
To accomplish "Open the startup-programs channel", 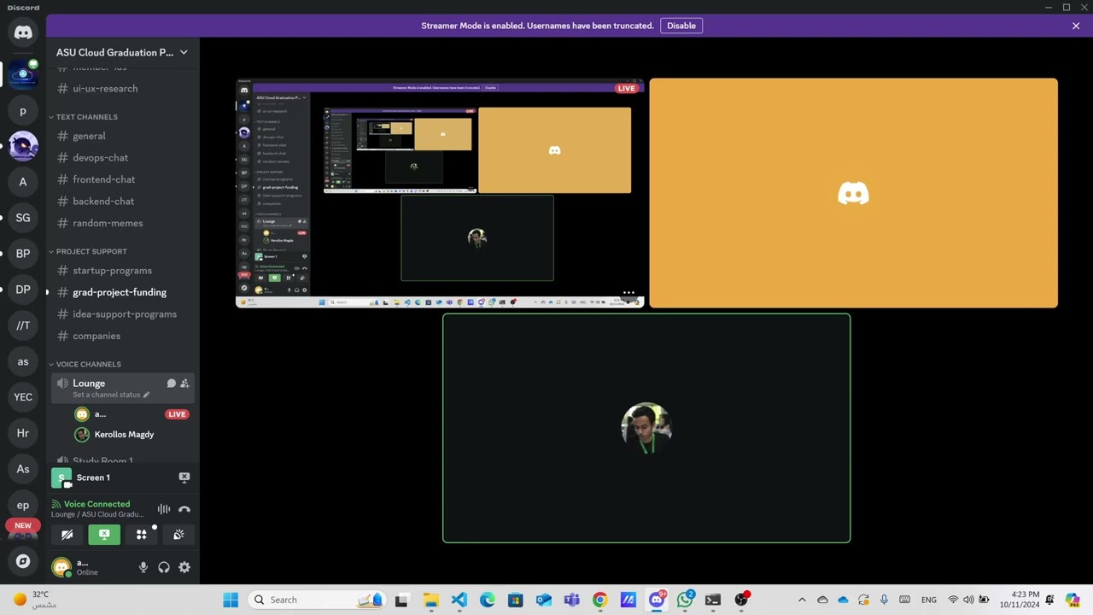I will (123, 271).
